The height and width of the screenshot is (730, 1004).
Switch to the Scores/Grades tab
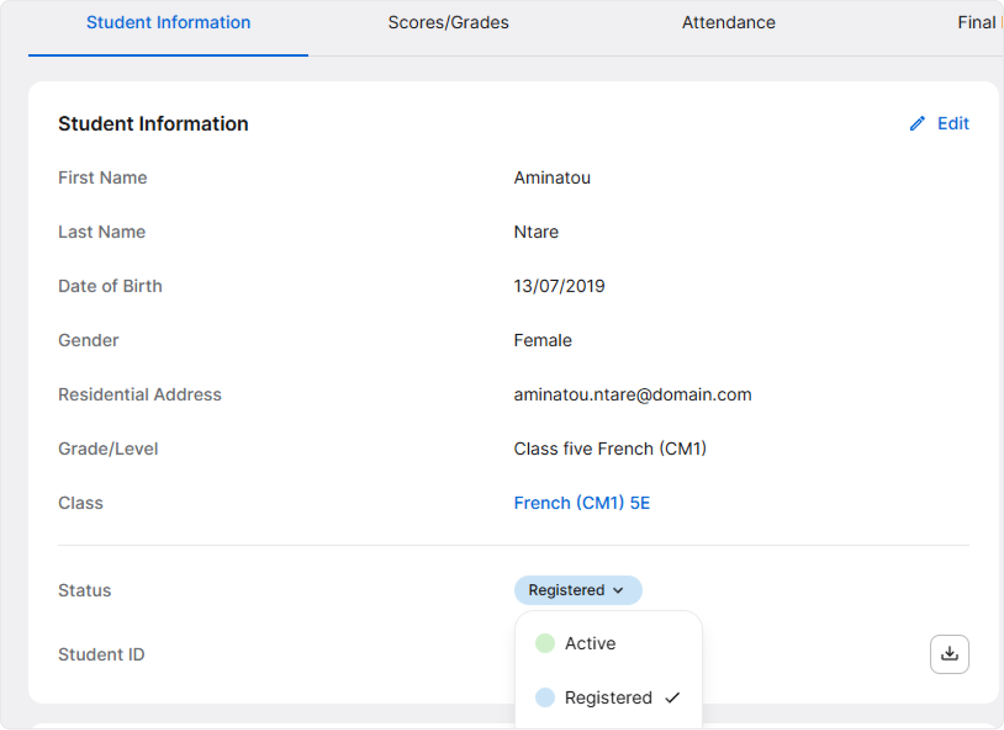pyautogui.click(x=449, y=22)
